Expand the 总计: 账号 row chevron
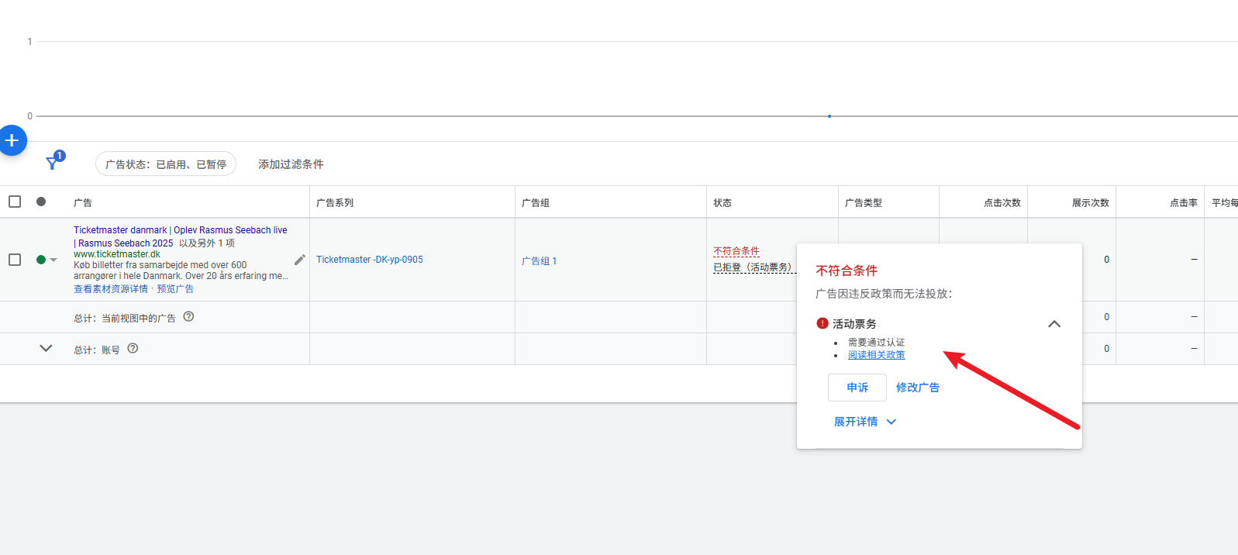Screen dimensions: 1238x555 click(46, 349)
